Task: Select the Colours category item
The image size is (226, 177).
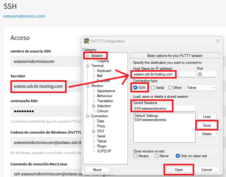Action: click(102, 111)
